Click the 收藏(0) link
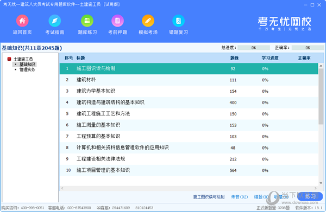Screen dimensions: 326x212 (x=281, y=197)
